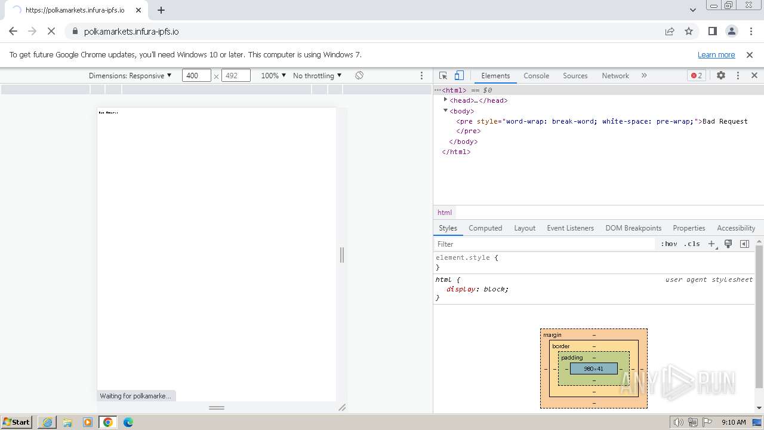The image size is (764, 430).
Task: Open Event Listeners pane
Action: 570,228
